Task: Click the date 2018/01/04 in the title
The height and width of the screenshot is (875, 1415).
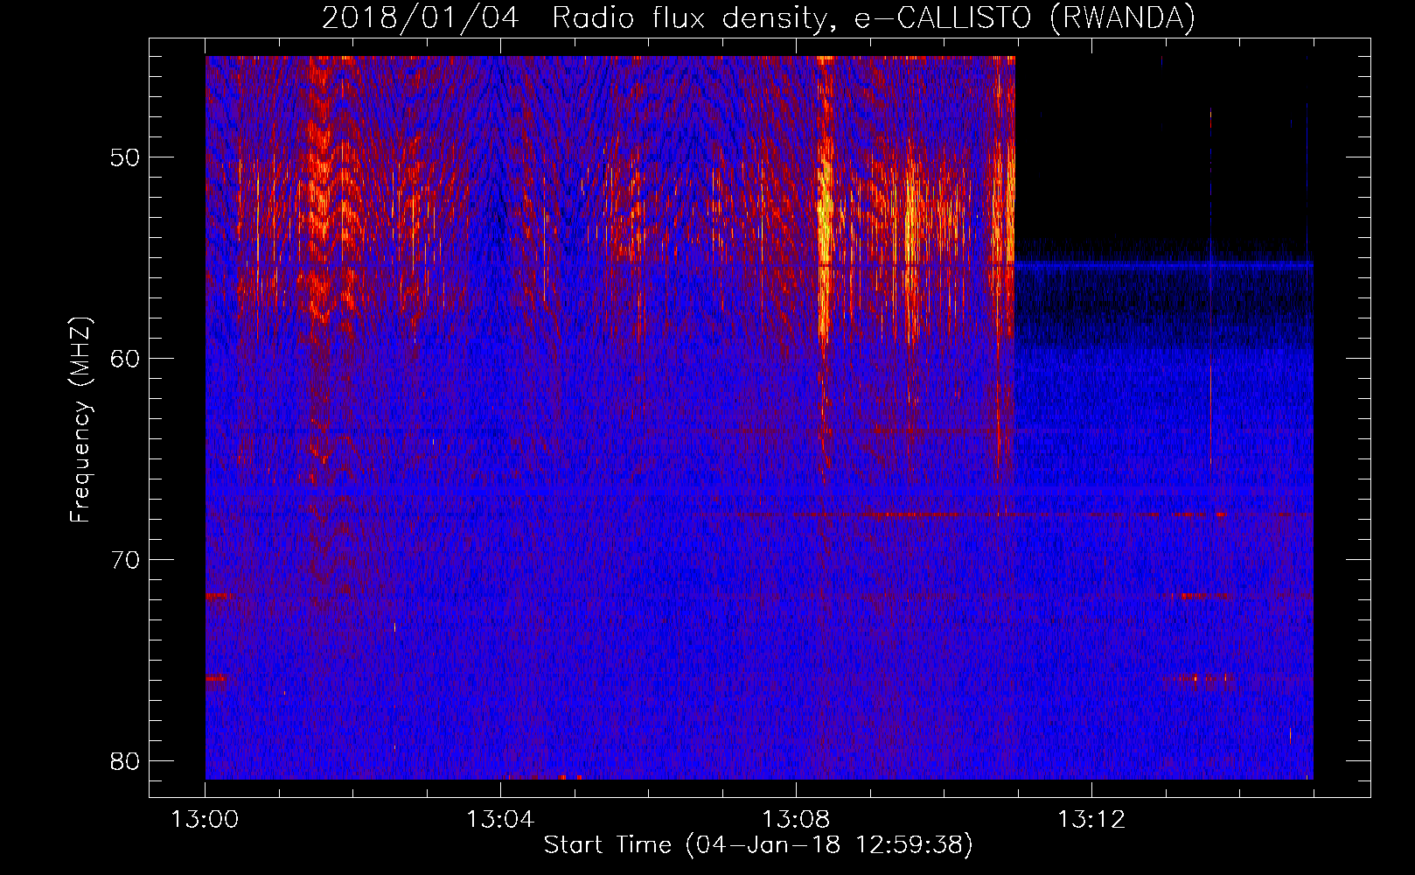Action: 421,17
